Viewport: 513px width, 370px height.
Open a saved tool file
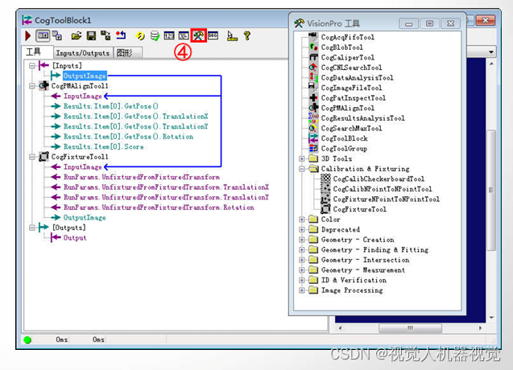[x=77, y=35]
